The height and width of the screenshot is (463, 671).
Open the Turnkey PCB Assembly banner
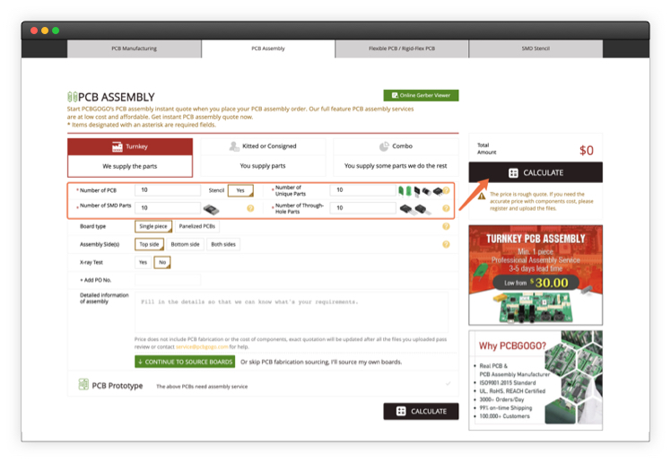coord(536,275)
